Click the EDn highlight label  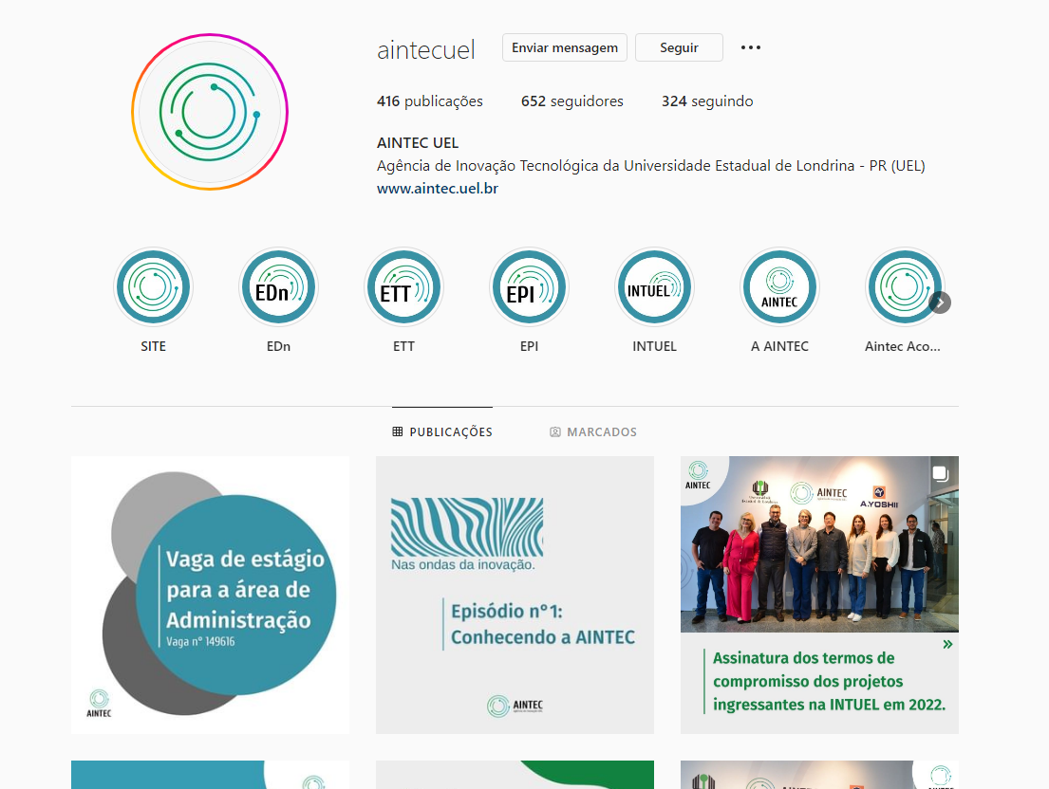(x=278, y=346)
